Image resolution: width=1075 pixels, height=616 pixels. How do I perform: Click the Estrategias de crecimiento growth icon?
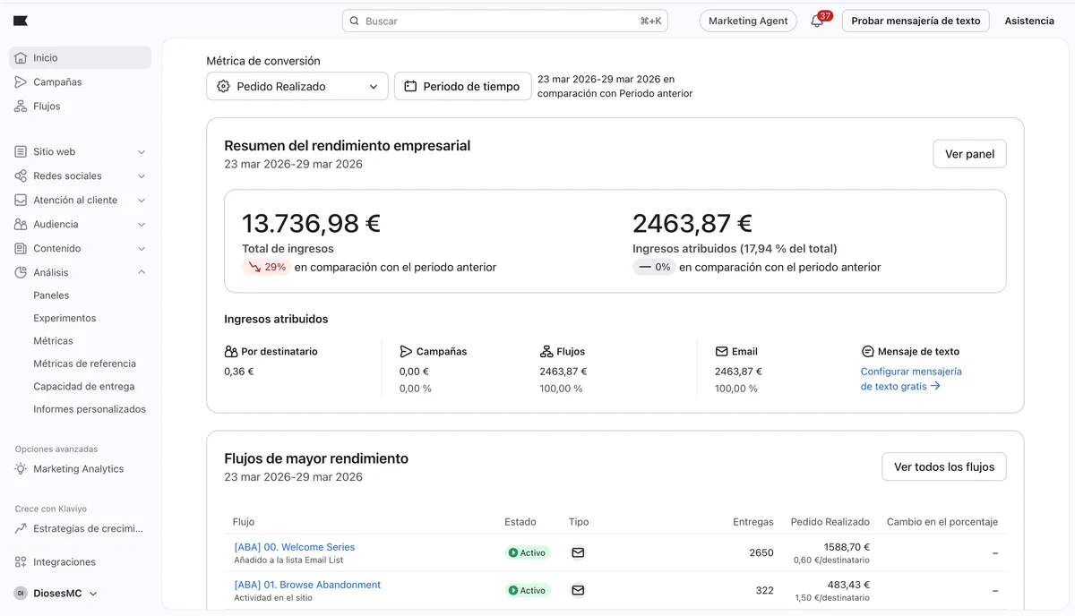pos(20,528)
